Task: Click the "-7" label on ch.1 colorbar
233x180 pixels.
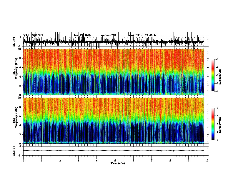Action: [x=217, y=91]
